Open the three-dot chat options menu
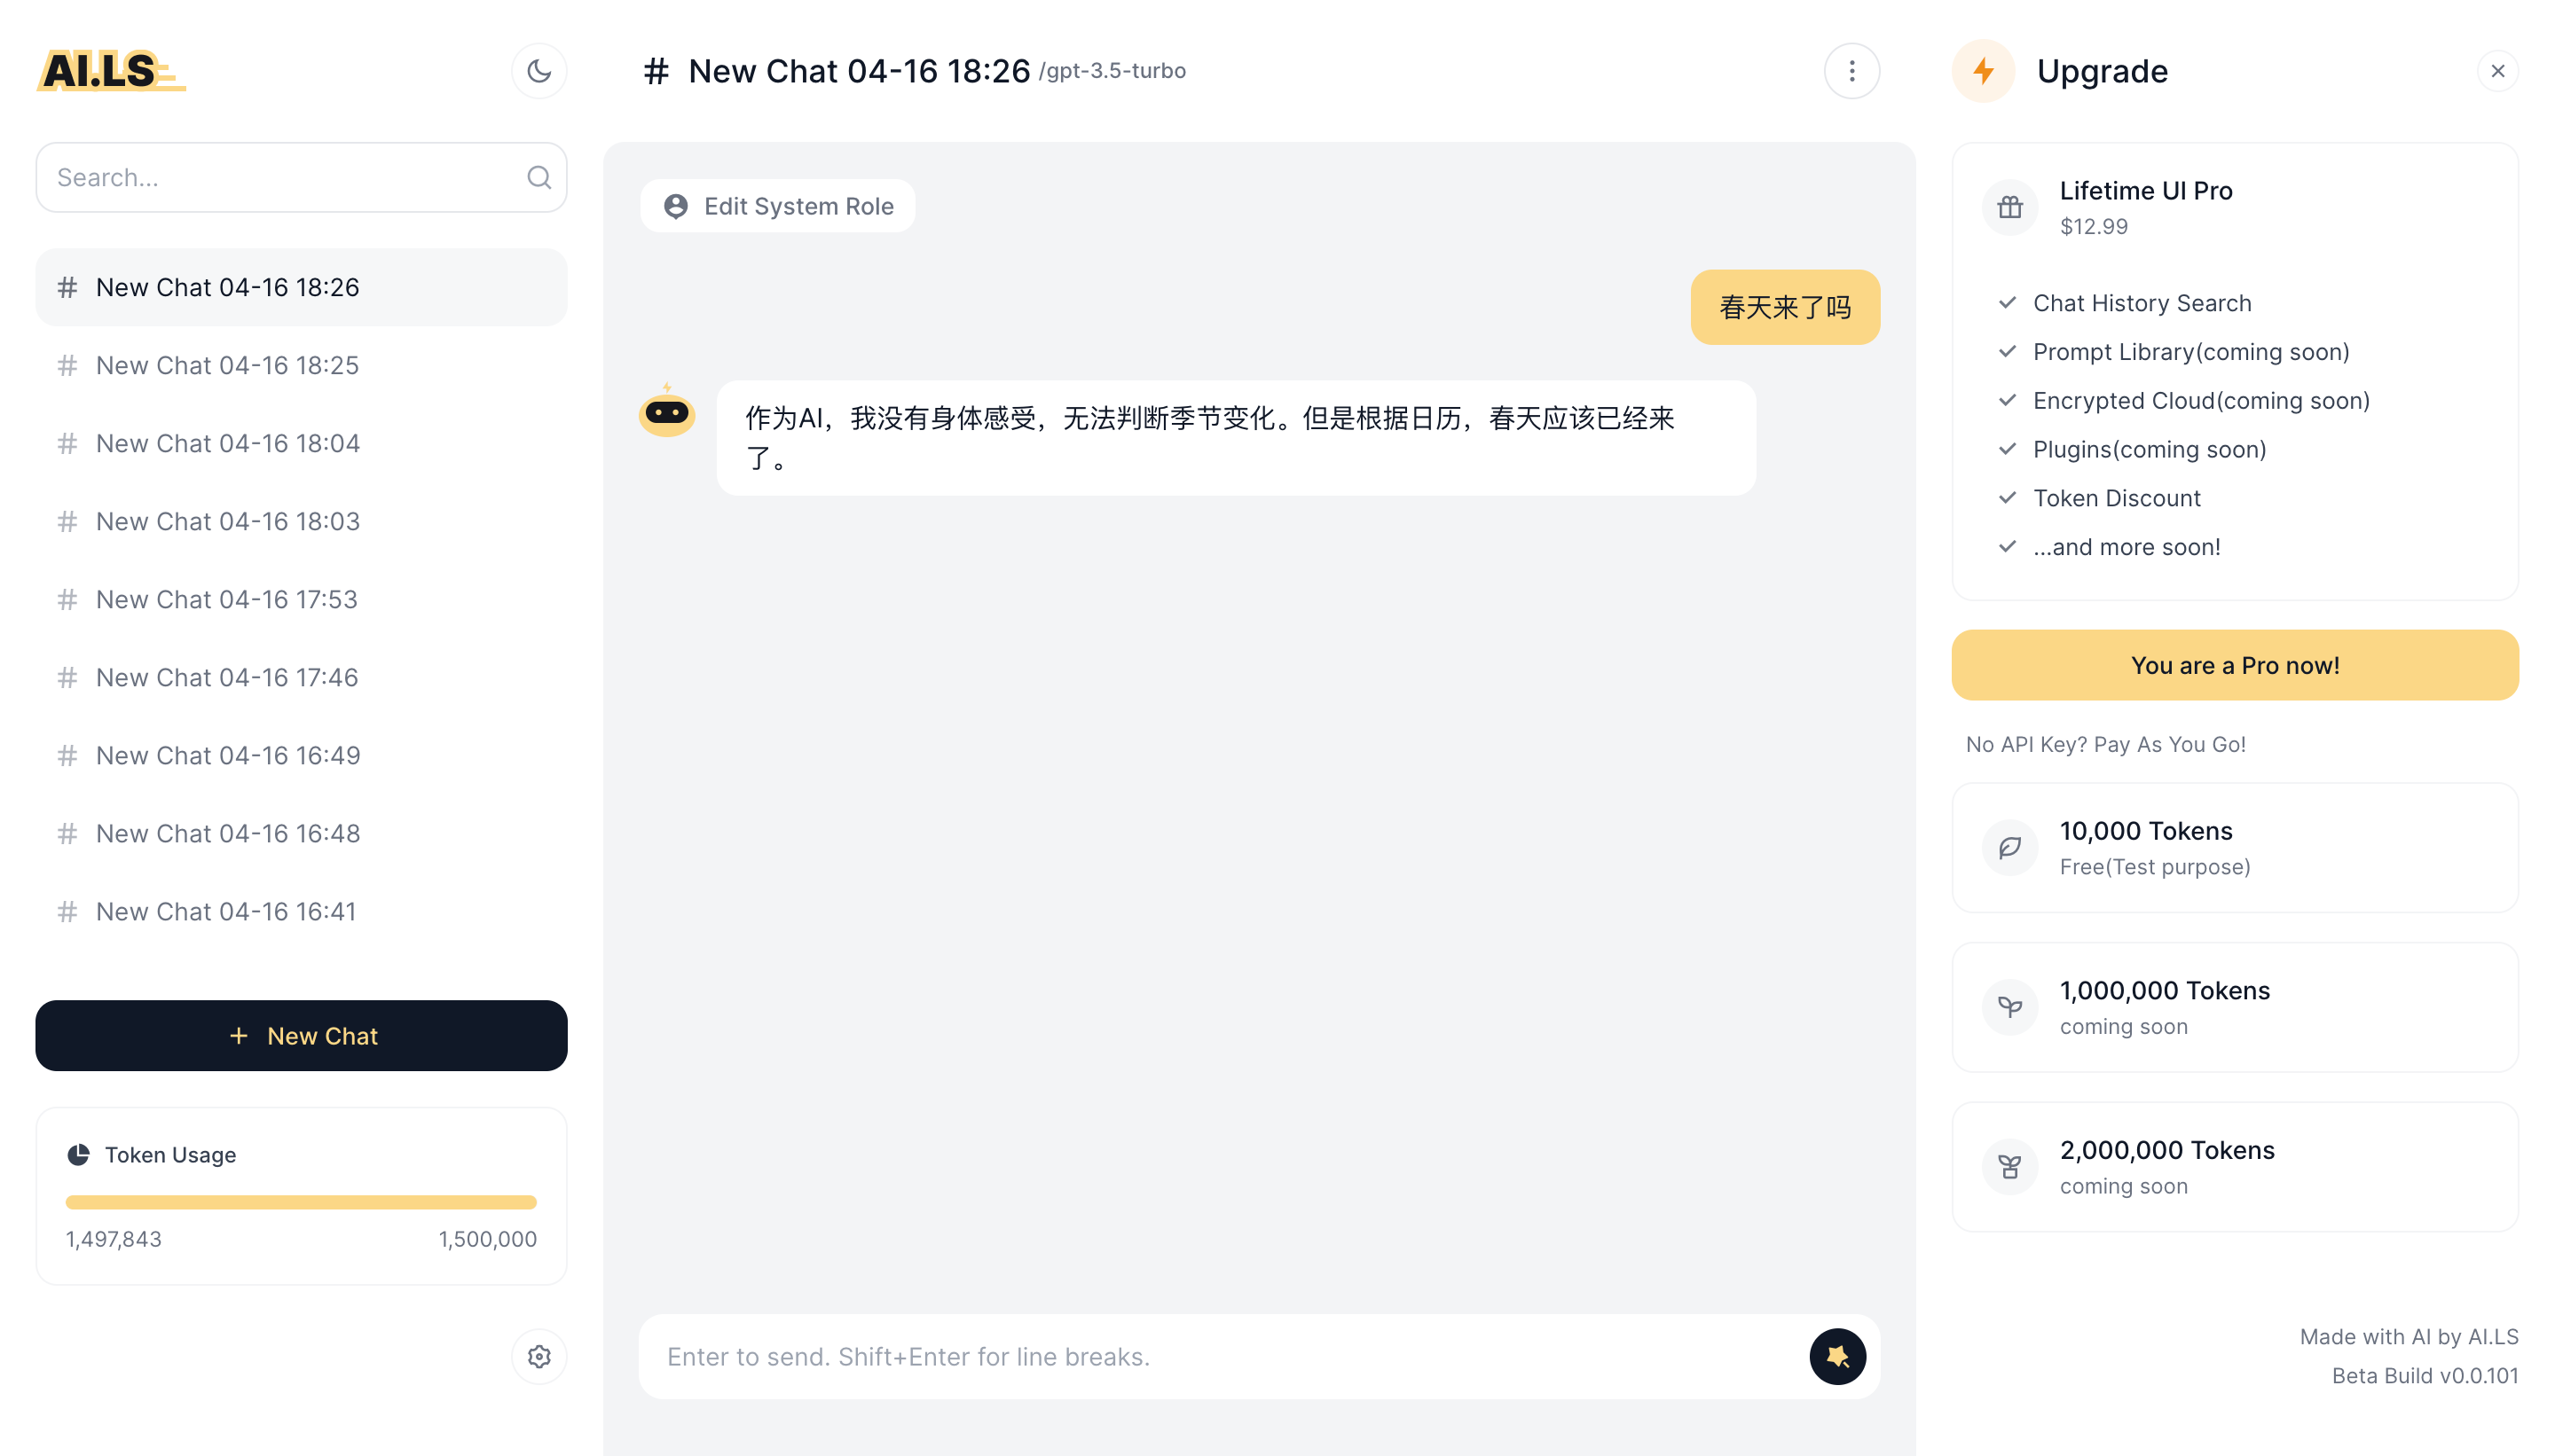Screen dimensions: 2555x1456 (1851, 71)
